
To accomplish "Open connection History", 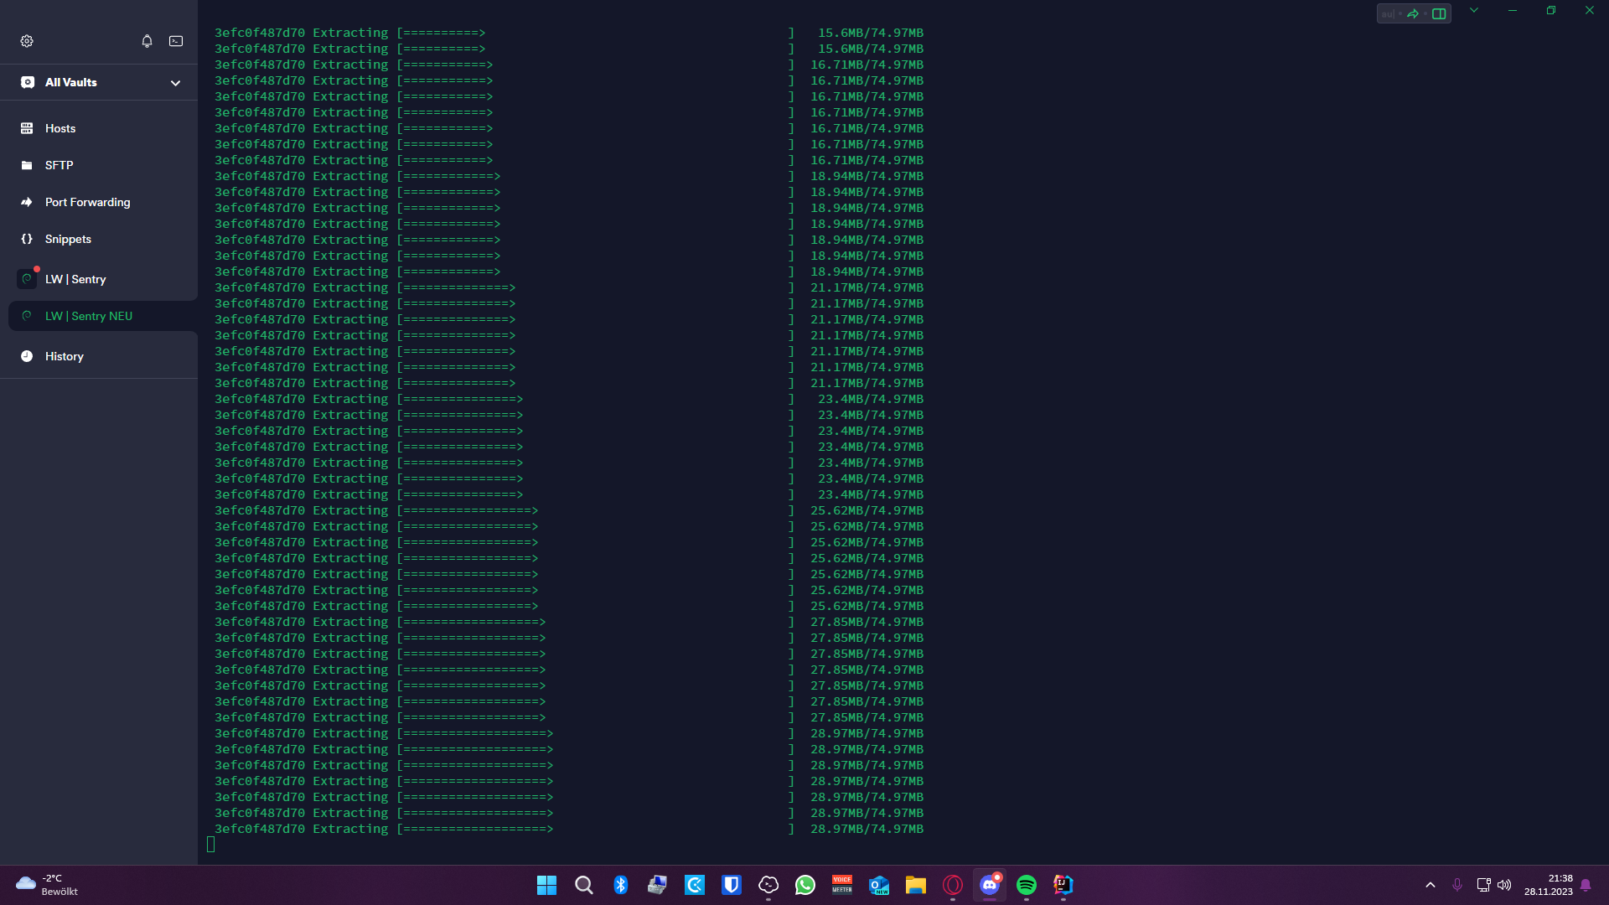I will 64,356.
